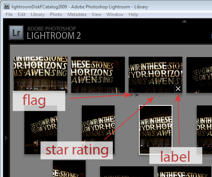
Task: Open the Library menu
Action: click(x=38, y=14)
